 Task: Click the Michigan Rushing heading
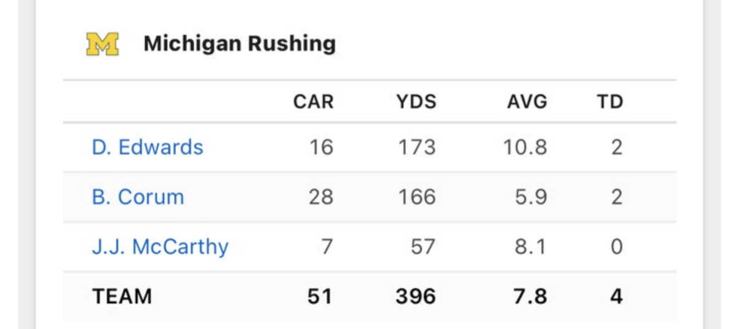tap(239, 44)
